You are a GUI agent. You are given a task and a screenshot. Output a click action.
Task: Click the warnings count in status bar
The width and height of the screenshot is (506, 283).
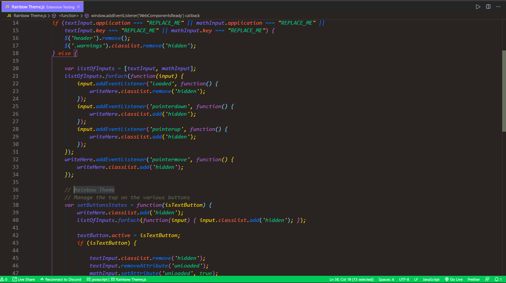4,280
